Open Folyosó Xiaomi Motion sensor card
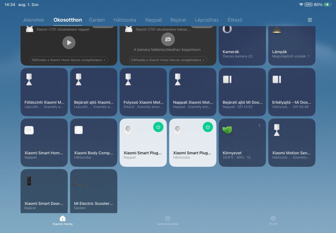Screen dimensions: 336x233 (x=143, y=92)
